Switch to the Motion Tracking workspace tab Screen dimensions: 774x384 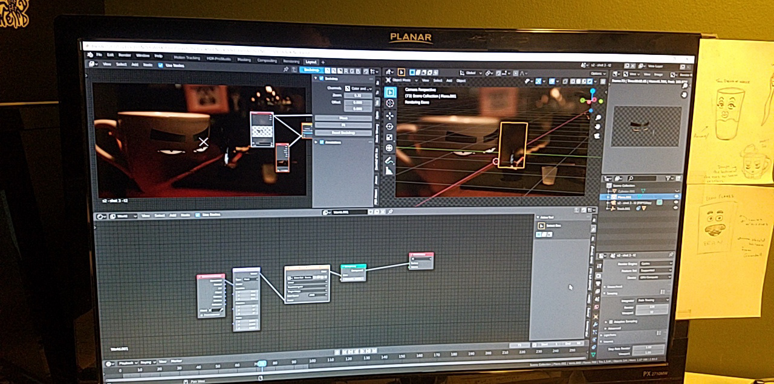tap(187, 59)
